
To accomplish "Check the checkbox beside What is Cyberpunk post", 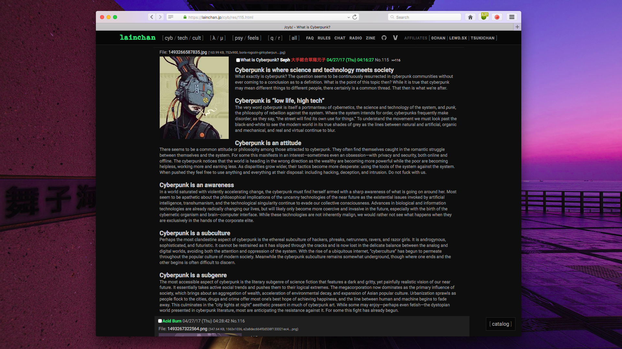I will click(238, 60).
